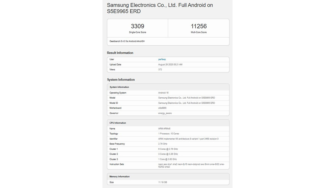Open the perfswp user profile link
The height and width of the screenshot is (188, 335).
(162, 59)
